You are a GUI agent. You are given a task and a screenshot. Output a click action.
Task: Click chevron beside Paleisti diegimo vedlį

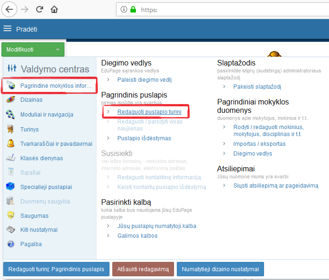tap(108, 79)
